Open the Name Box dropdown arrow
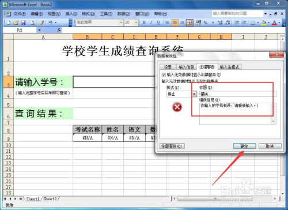288x210 pixels. pyautogui.click(x=39, y=30)
